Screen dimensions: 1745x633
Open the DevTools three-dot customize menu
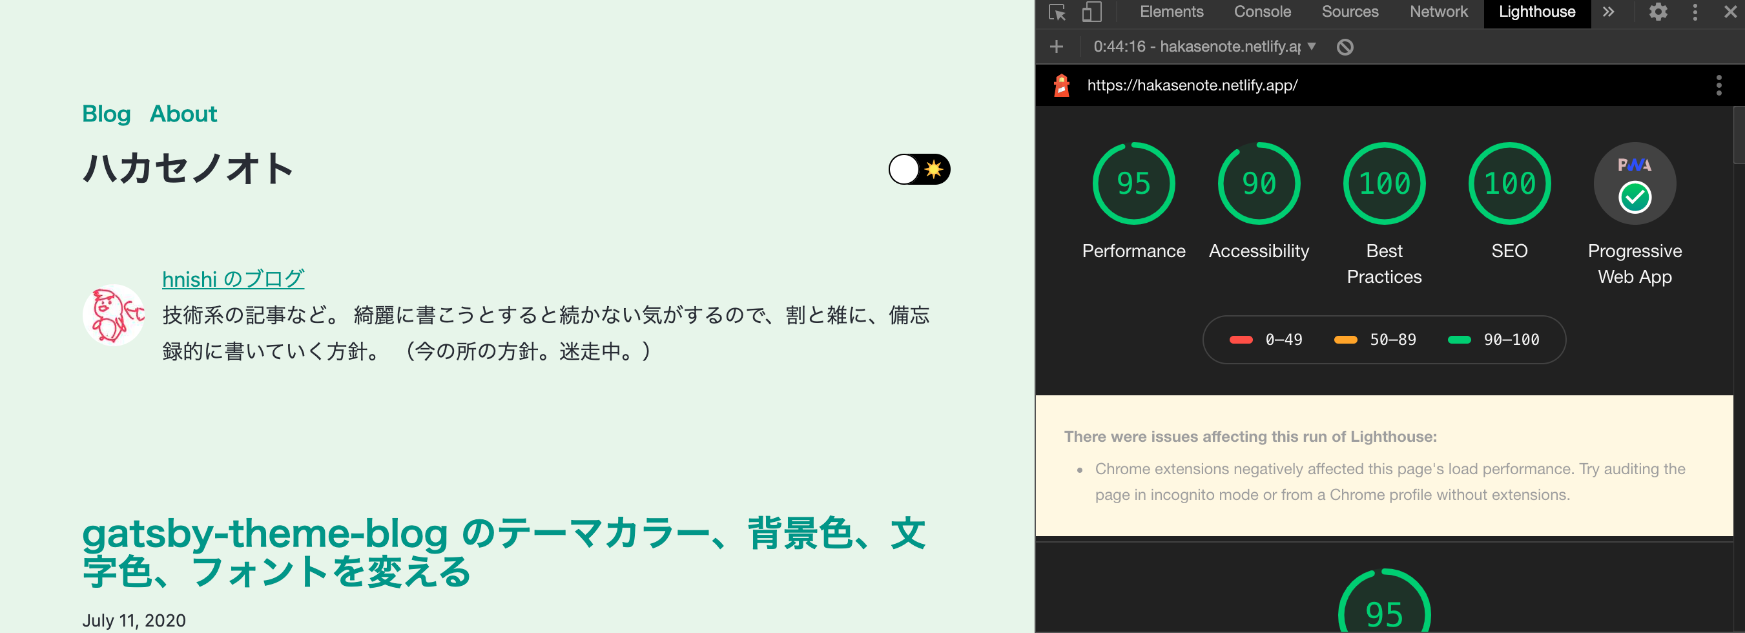pyautogui.click(x=1695, y=12)
